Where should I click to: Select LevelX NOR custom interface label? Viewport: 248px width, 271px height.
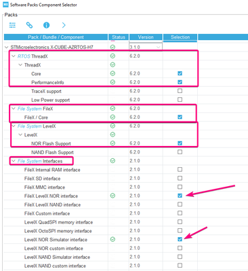click(54, 249)
